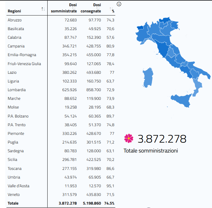Sort table by Regioni arrows icon
This screenshot has width=212, height=208.
click(43, 9)
